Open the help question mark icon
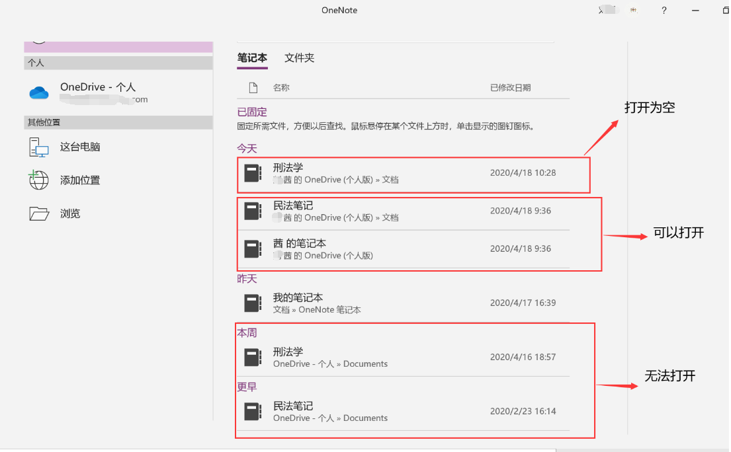731x452 pixels. (664, 10)
